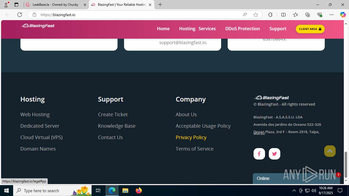Toggle Split screen icon in toolbar

283,15
